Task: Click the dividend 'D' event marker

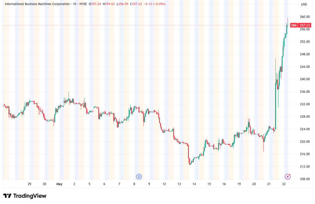Action: (139, 177)
